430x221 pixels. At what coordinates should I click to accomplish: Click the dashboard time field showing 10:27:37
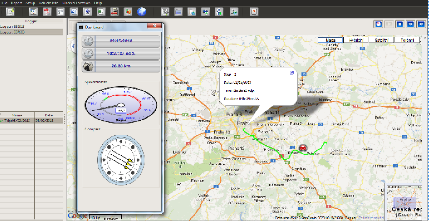121,54
